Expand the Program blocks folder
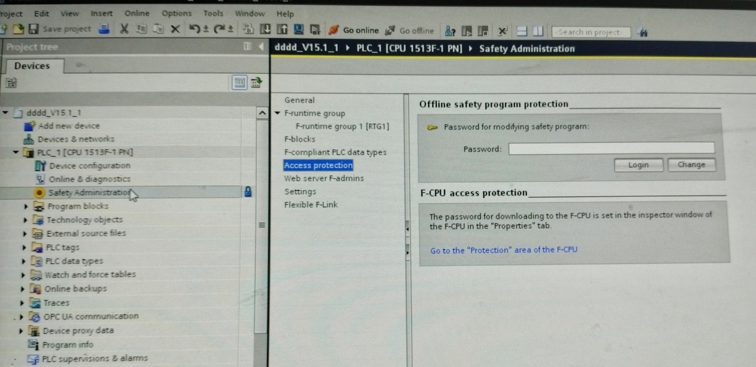The width and height of the screenshot is (756, 367). coord(26,207)
